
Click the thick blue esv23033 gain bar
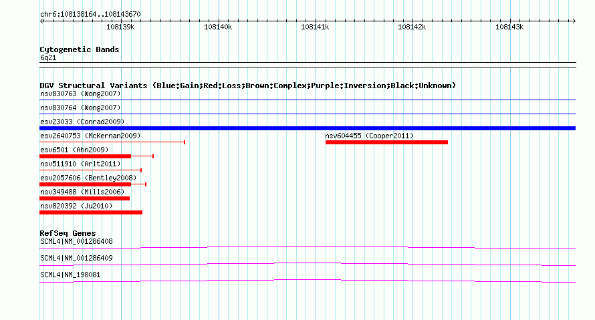tap(308, 128)
